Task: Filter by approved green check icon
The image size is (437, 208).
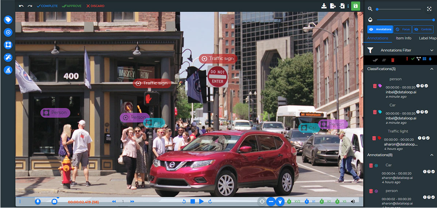Action: coord(413,59)
